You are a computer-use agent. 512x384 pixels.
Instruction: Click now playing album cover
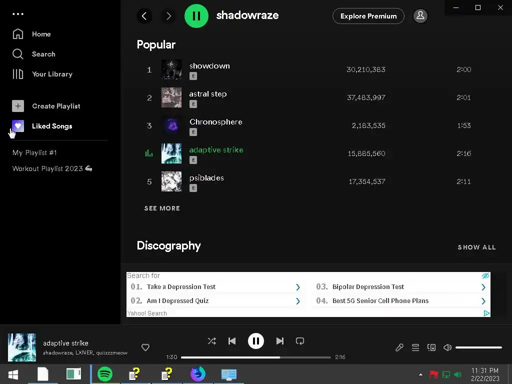(22, 347)
